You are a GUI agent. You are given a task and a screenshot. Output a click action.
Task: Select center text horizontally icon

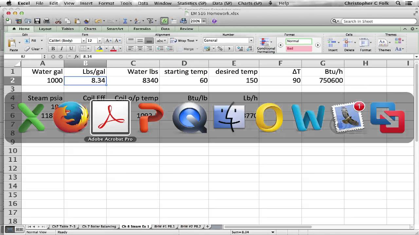pyautogui.click(x=140, y=49)
